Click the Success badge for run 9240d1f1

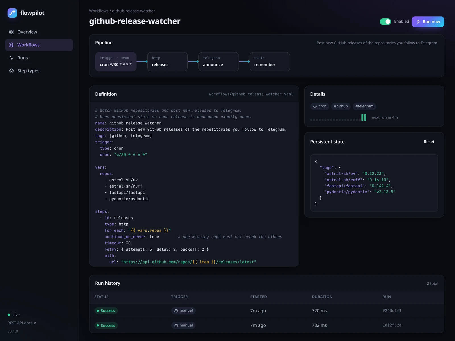pos(106,311)
